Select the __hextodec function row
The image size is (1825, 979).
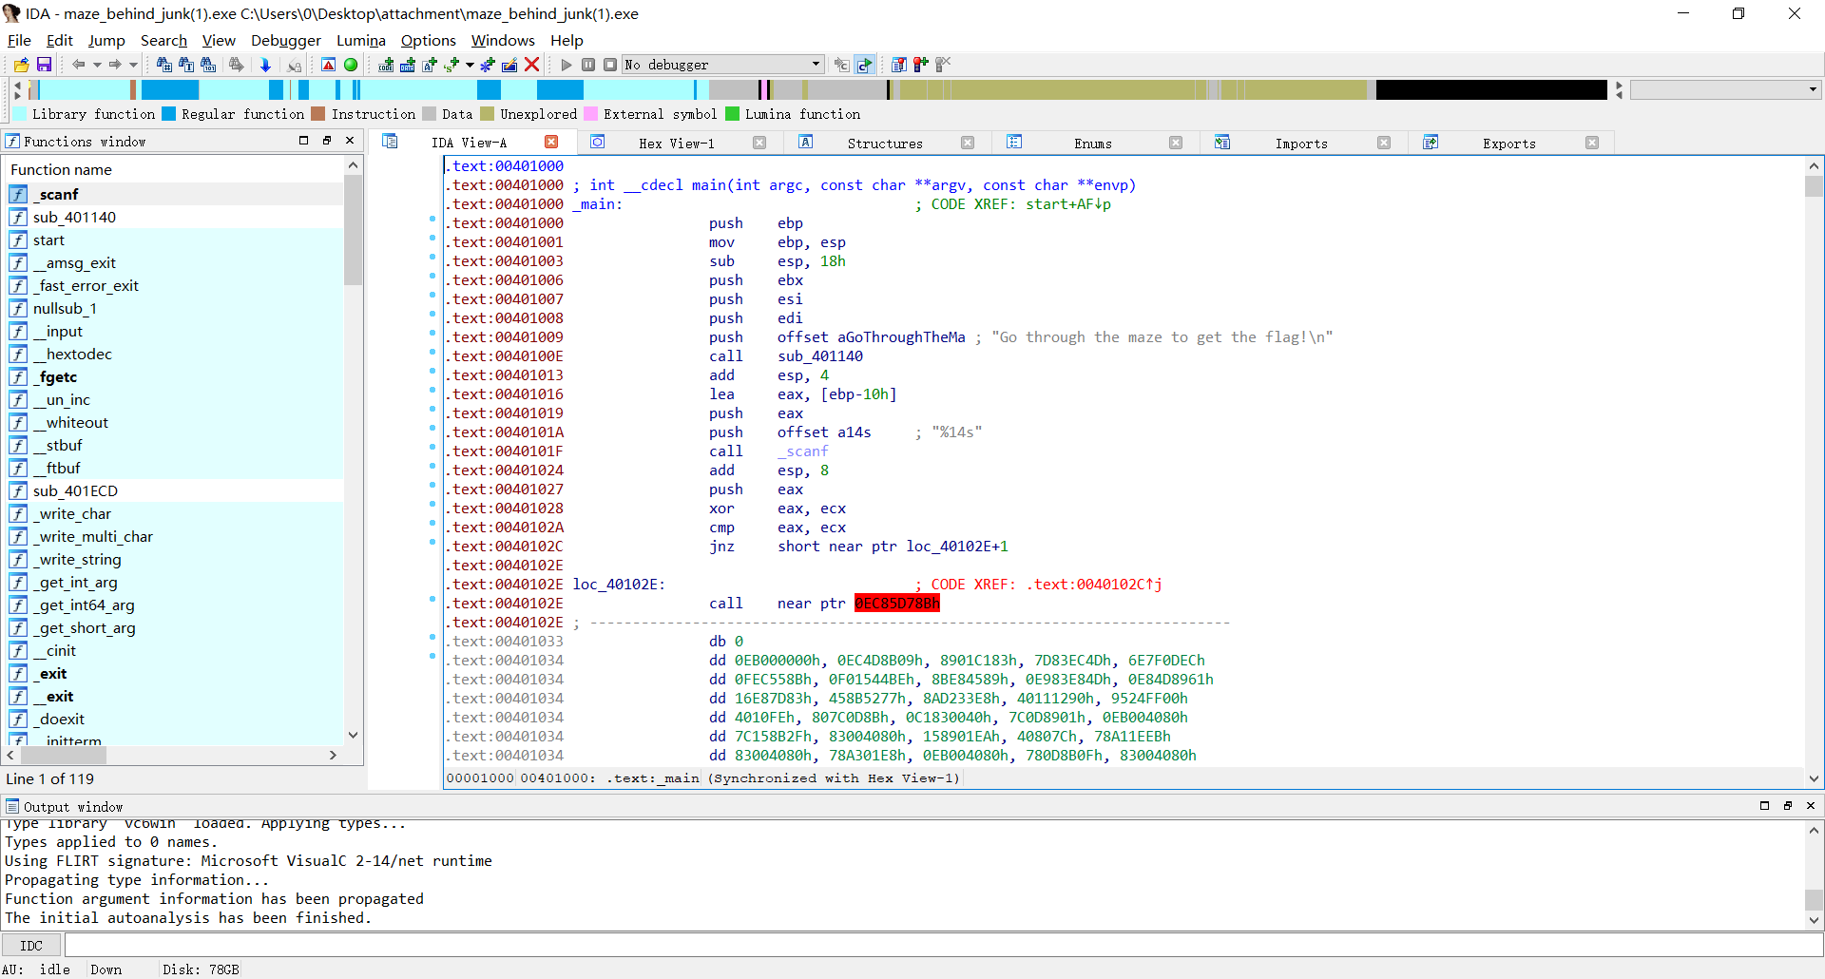175,354
